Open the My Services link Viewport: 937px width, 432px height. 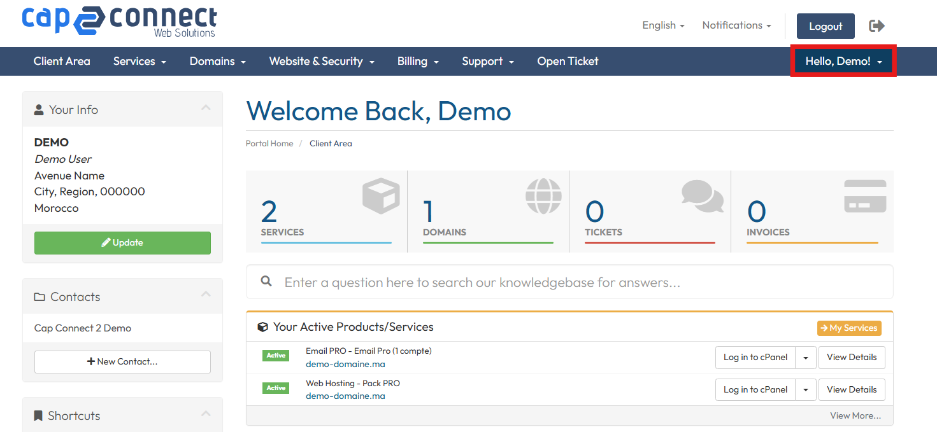[x=849, y=328]
